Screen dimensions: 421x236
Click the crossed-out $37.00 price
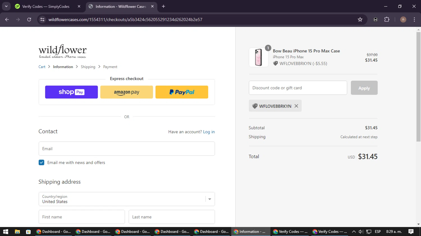click(372, 55)
